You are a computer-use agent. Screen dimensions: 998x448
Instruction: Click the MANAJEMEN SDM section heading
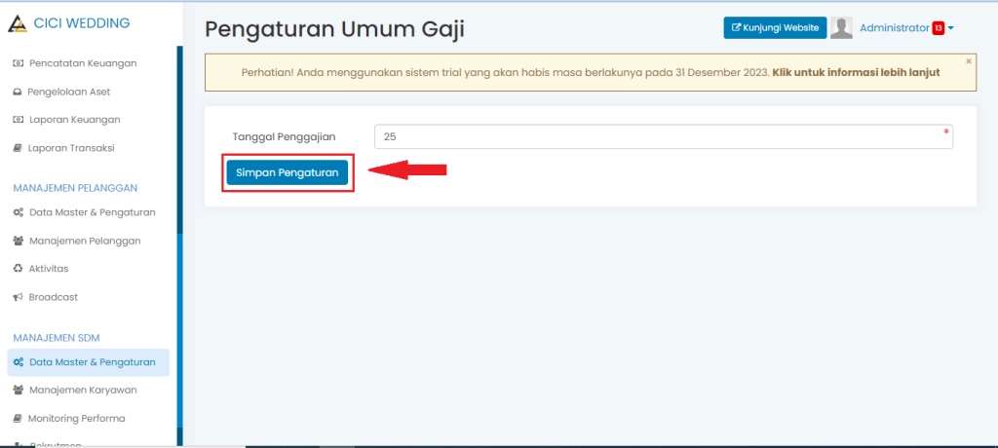click(x=57, y=337)
